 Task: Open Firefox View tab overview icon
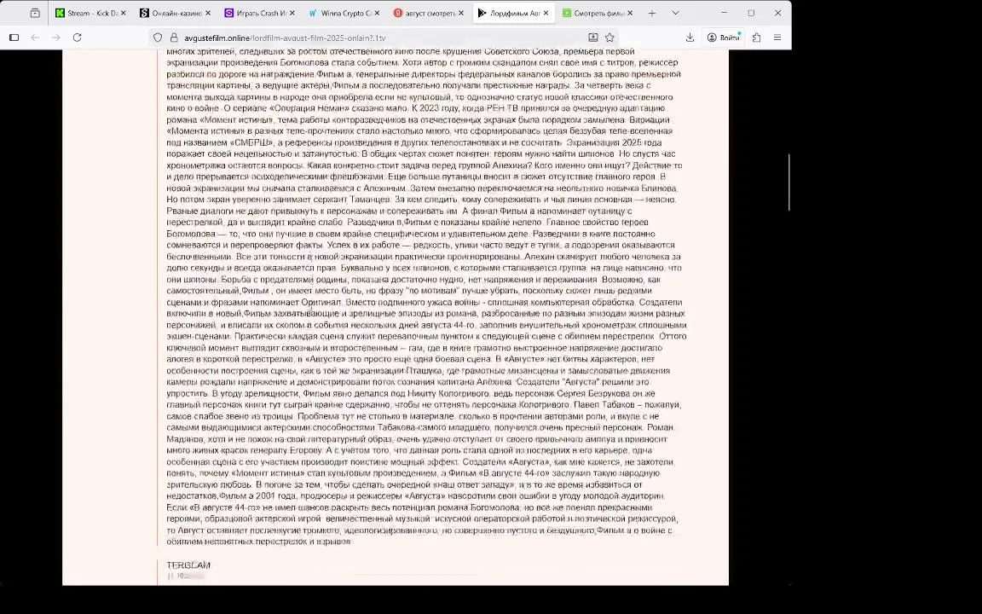[35, 13]
